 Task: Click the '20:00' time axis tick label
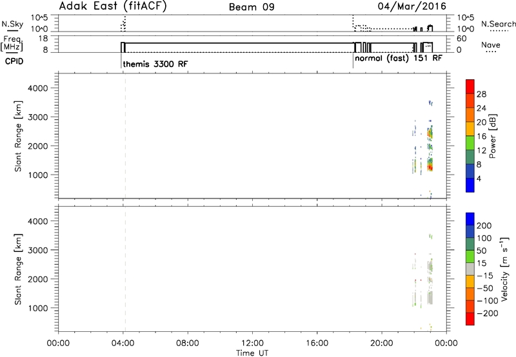[x=382, y=343]
